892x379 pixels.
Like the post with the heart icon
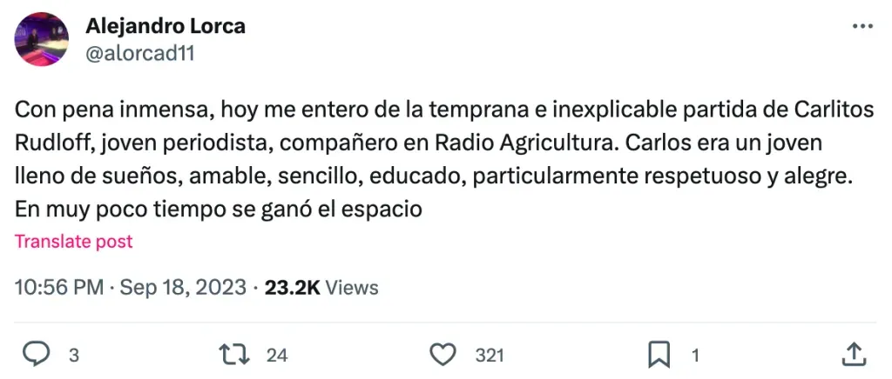coord(444,354)
